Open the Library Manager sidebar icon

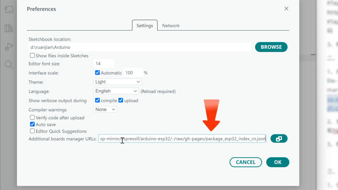click(9, 28)
